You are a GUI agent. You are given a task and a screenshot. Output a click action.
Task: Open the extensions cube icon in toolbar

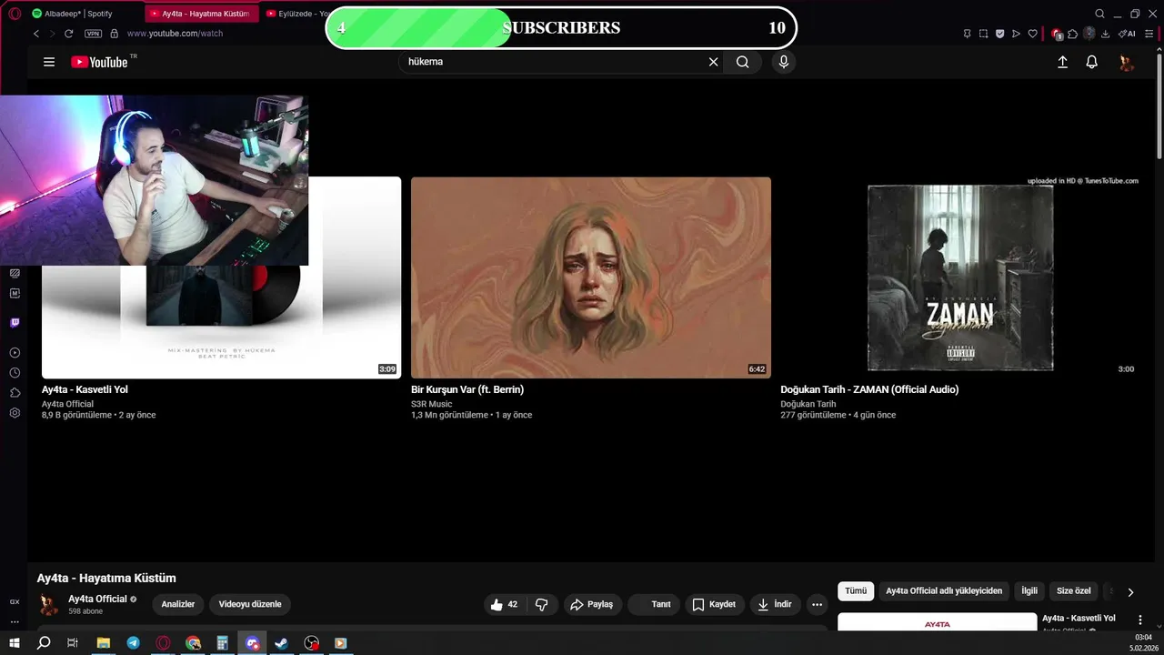click(1073, 34)
